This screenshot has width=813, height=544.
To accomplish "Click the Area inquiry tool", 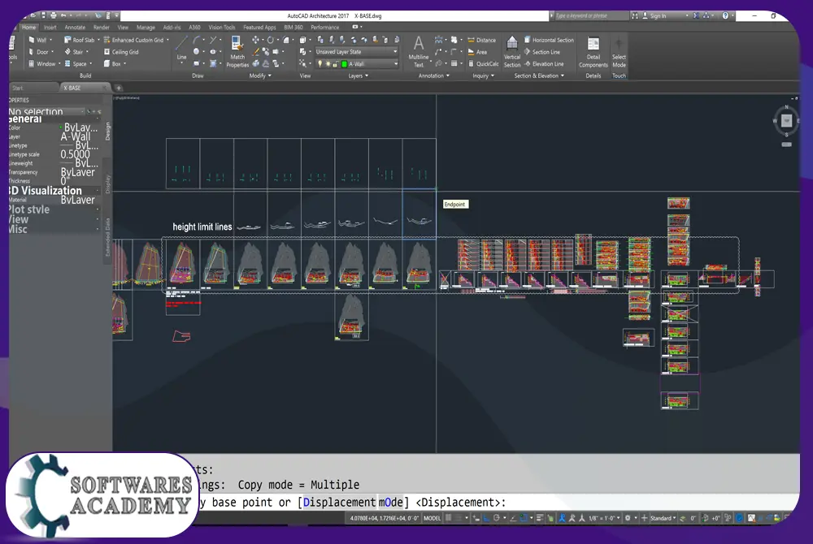I will click(x=477, y=52).
